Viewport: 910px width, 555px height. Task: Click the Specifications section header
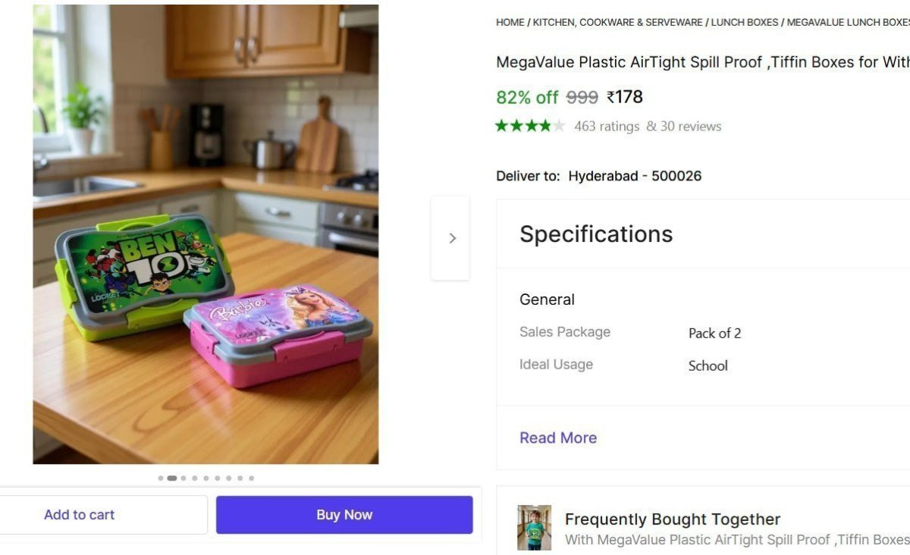pyautogui.click(x=596, y=234)
